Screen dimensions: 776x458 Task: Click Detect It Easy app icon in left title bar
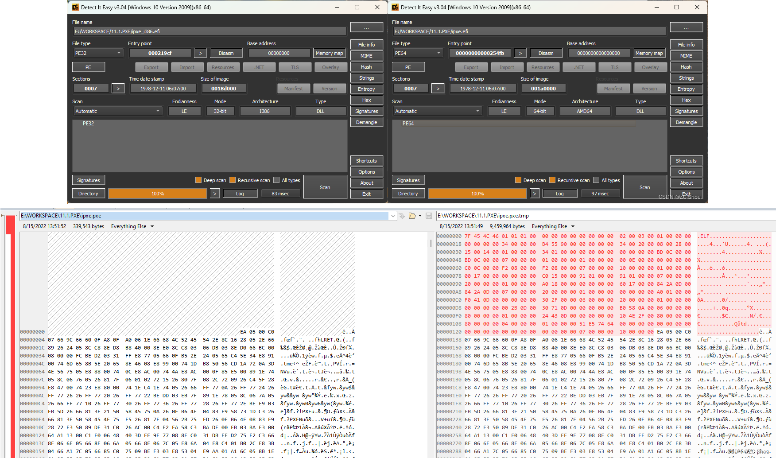pyautogui.click(x=75, y=7)
